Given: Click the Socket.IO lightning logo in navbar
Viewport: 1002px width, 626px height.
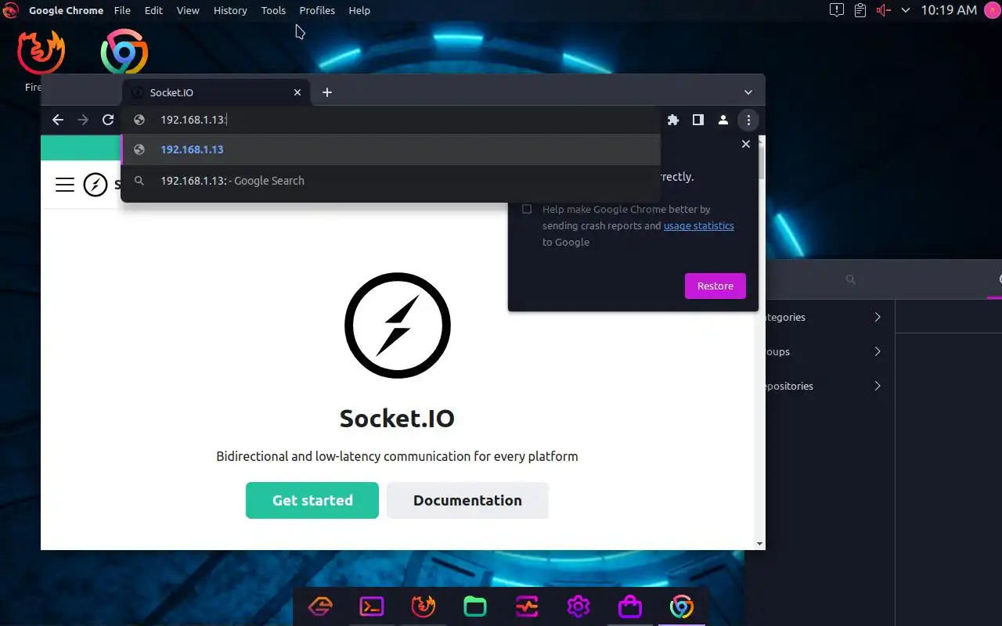Looking at the screenshot, I should pyautogui.click(x=96, y=185).
